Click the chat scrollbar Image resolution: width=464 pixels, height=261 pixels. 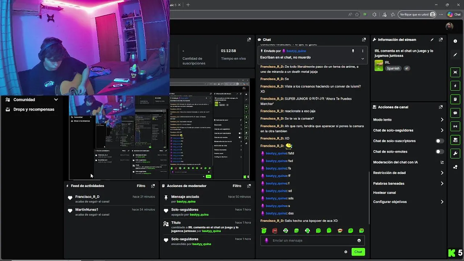369,198
